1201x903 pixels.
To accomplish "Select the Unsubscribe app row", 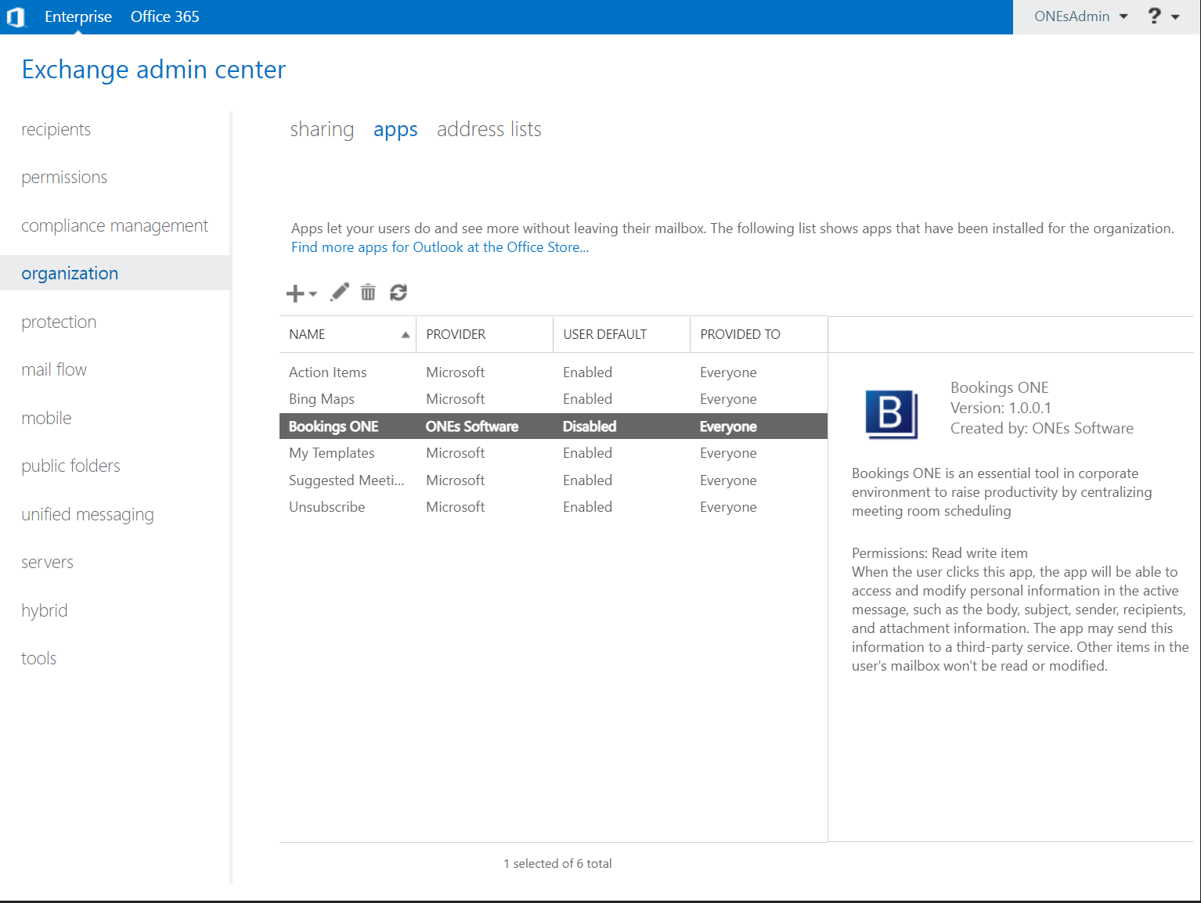I will click(326, 507).
